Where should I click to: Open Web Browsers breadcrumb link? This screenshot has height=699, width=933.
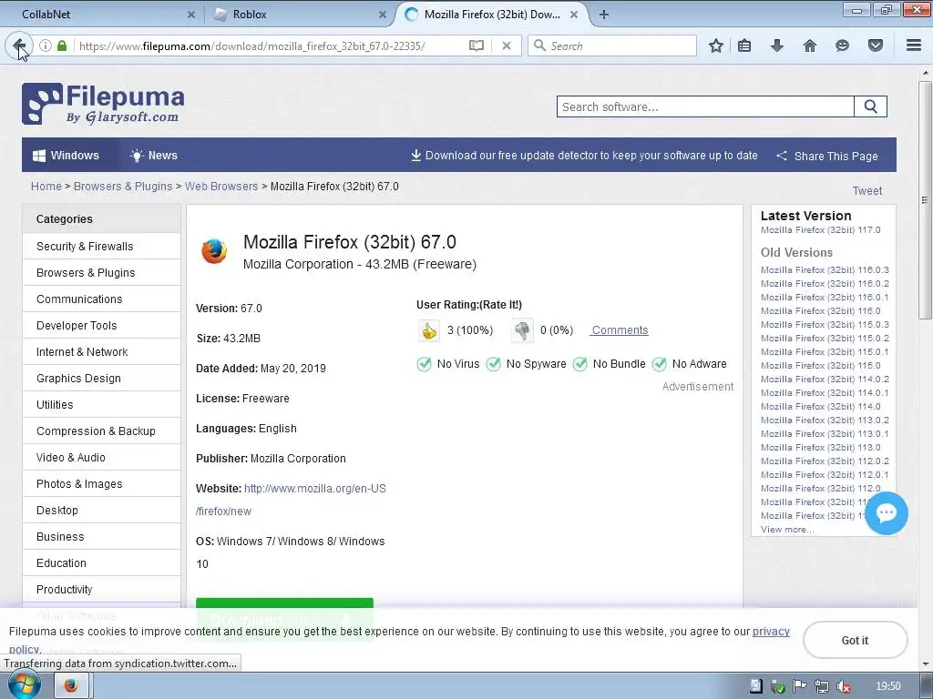[221, 186]
